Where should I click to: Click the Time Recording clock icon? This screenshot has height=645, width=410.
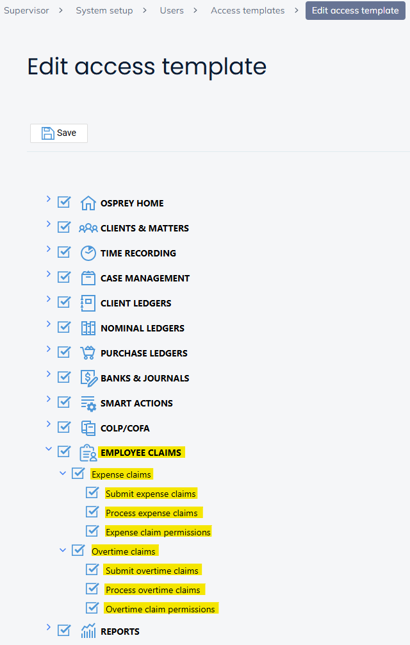pyautogui.click(x=88, y=253)
